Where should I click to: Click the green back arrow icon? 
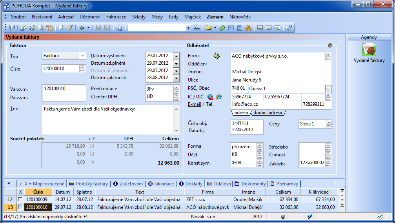click(x=82, y=27)
